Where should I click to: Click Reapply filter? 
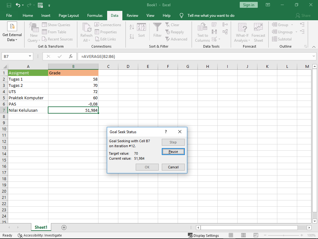[175, 32]
